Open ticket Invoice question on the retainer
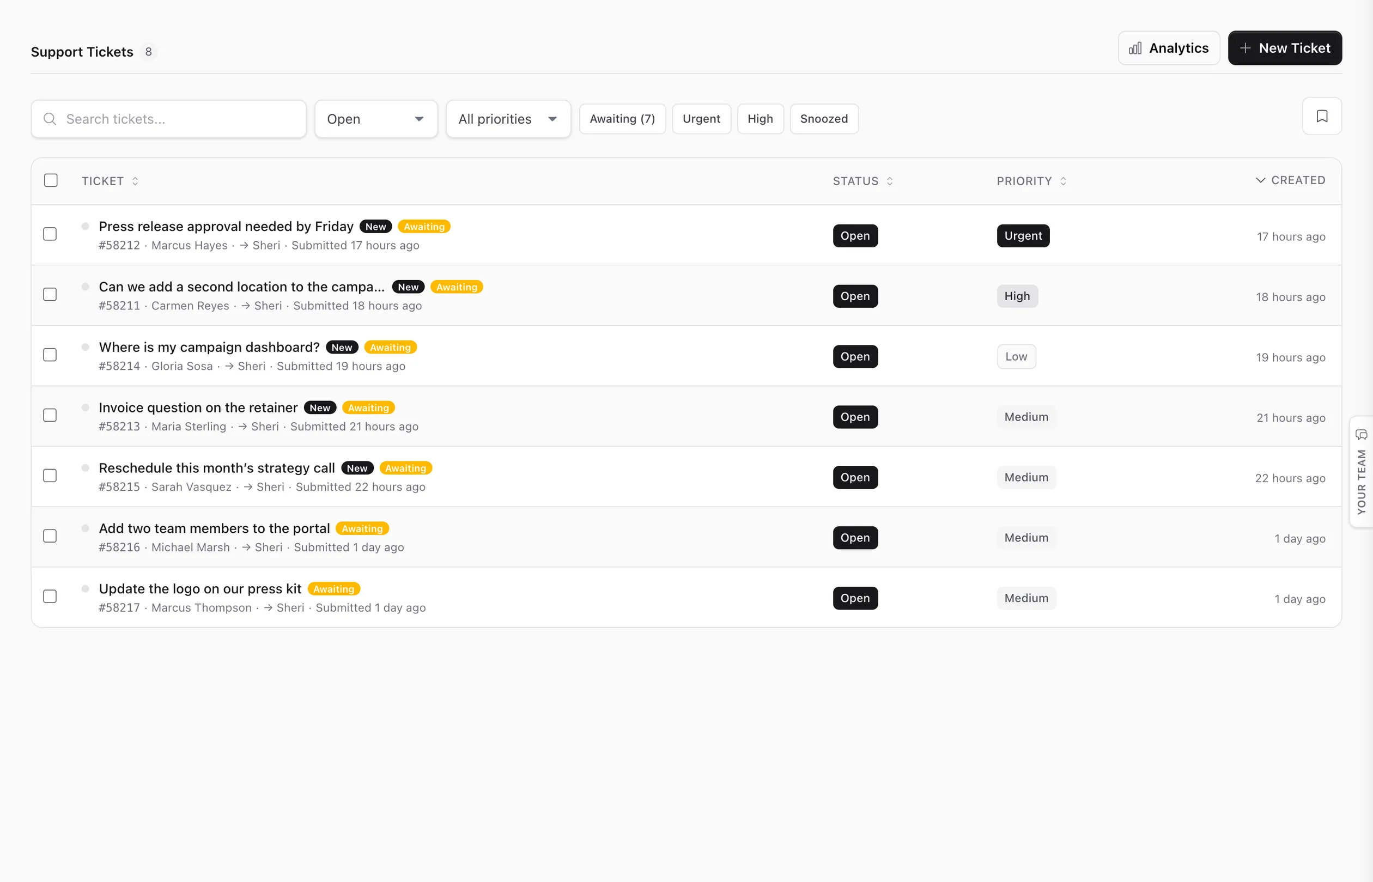 coord(198,407)
